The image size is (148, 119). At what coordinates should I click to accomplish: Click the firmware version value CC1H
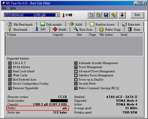tap(62, 97)
